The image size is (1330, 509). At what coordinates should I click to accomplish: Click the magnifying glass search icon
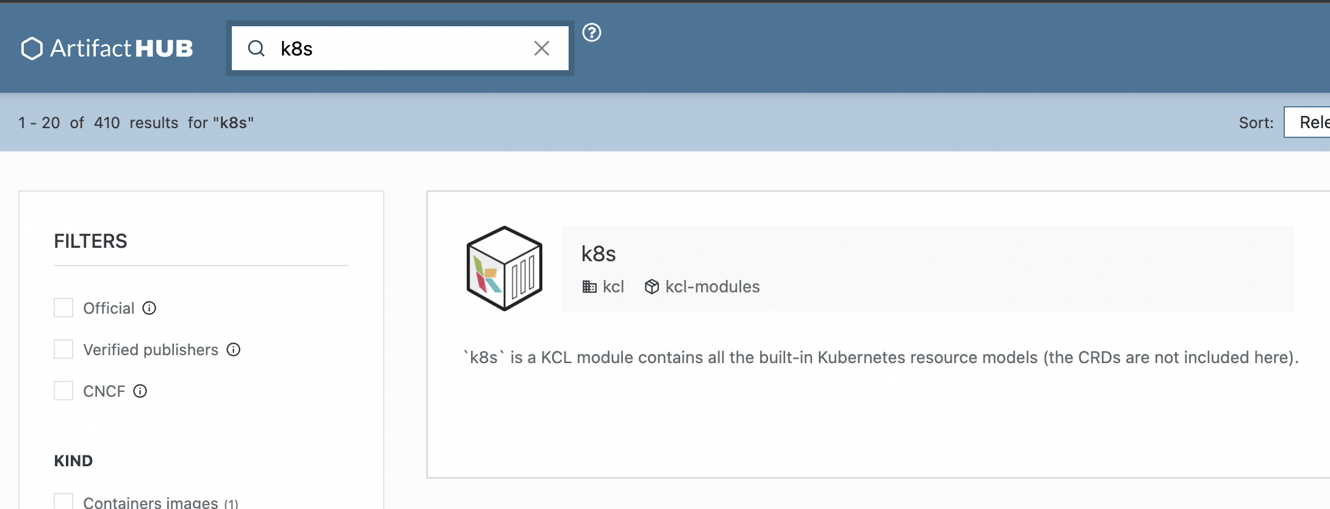point(256,48)
